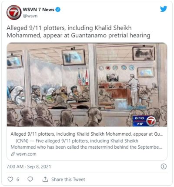View the like count number 6
Screen dimensions: 174x187
pyautogui.click(x=18, y=180)
